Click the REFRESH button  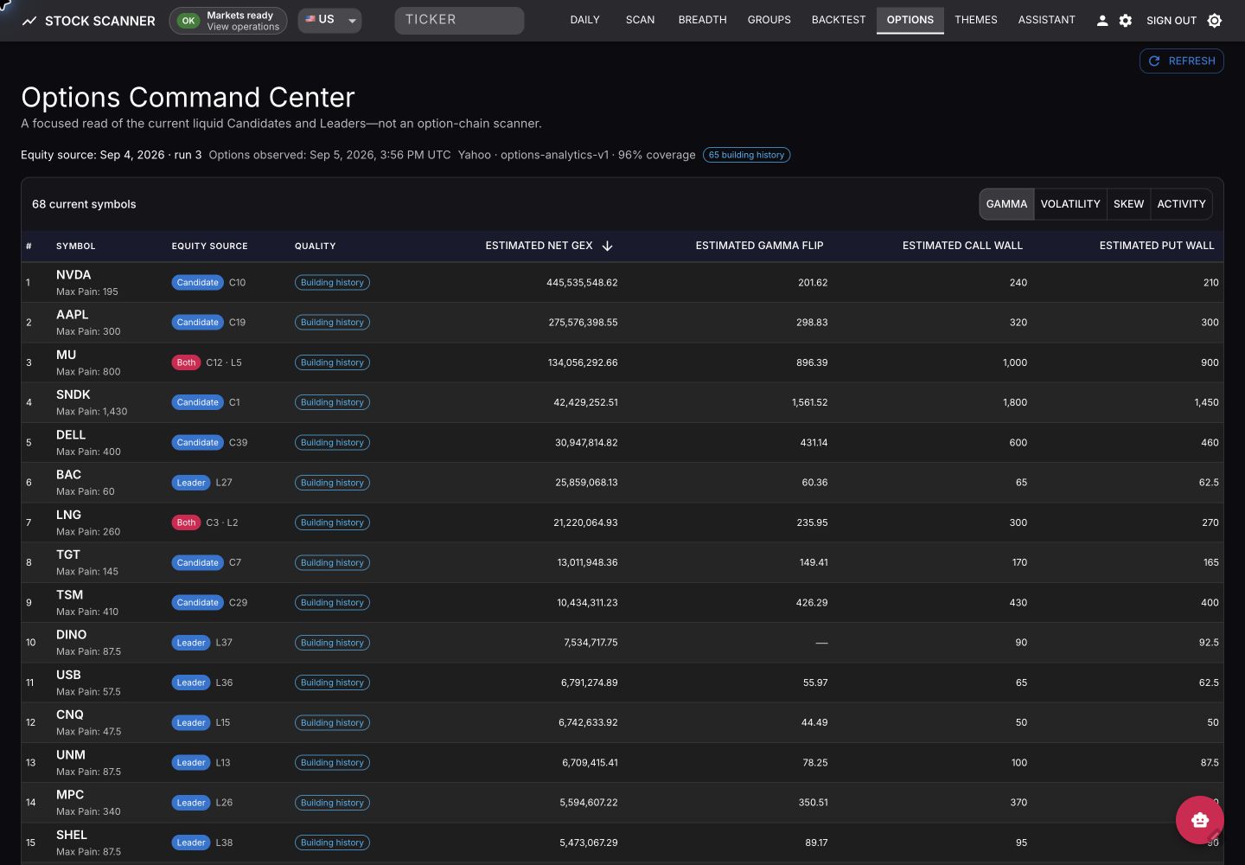(1182, 61)
